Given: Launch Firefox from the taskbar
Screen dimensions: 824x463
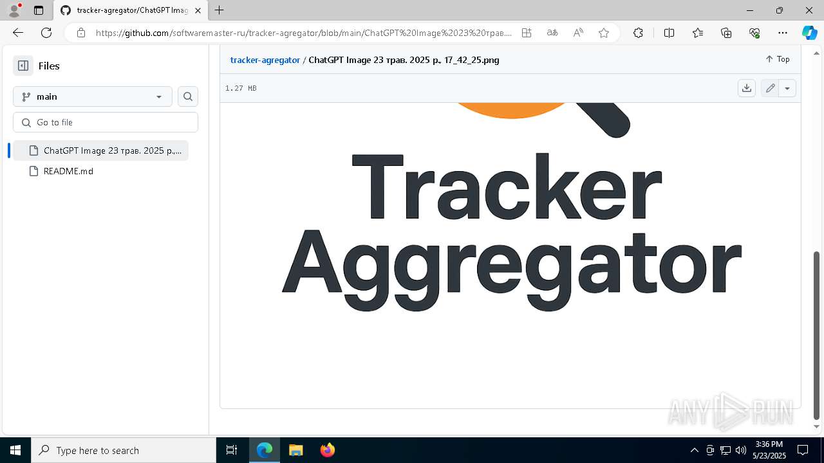Looking at the screenshot, I should (327, 450).
